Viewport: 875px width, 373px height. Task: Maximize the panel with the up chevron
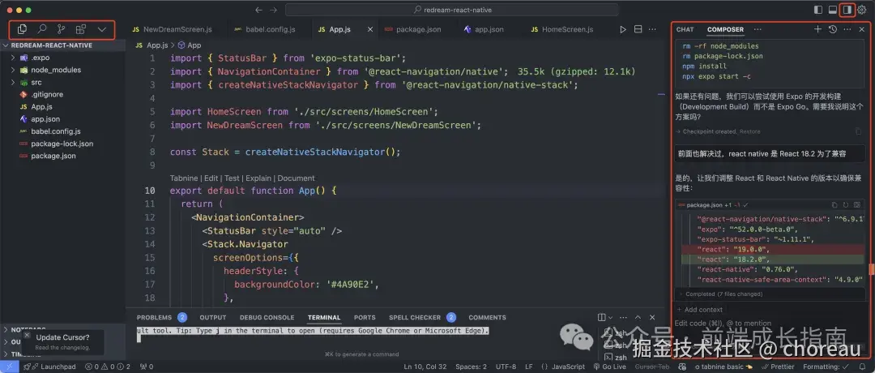click(638, 317)
